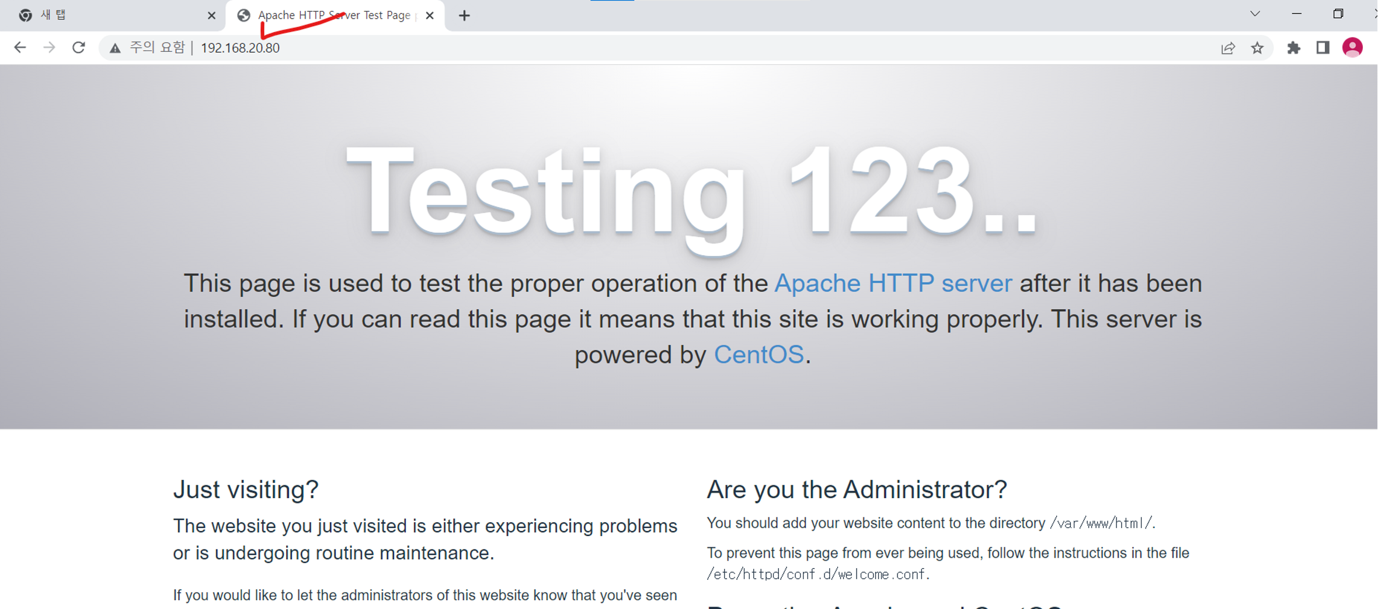Reload the current page
Image resolution: width=1378 pixels, height=609 pixels.
79,47
